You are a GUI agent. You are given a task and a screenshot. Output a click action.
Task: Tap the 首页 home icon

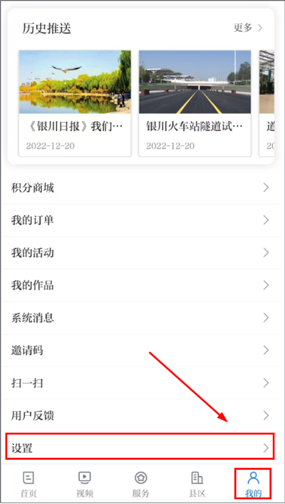tap(28, 478)
